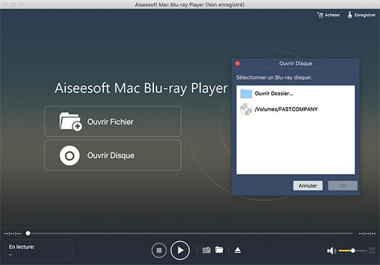
Task: Open the Acheter shopping cart link
Action: point(328,15)
